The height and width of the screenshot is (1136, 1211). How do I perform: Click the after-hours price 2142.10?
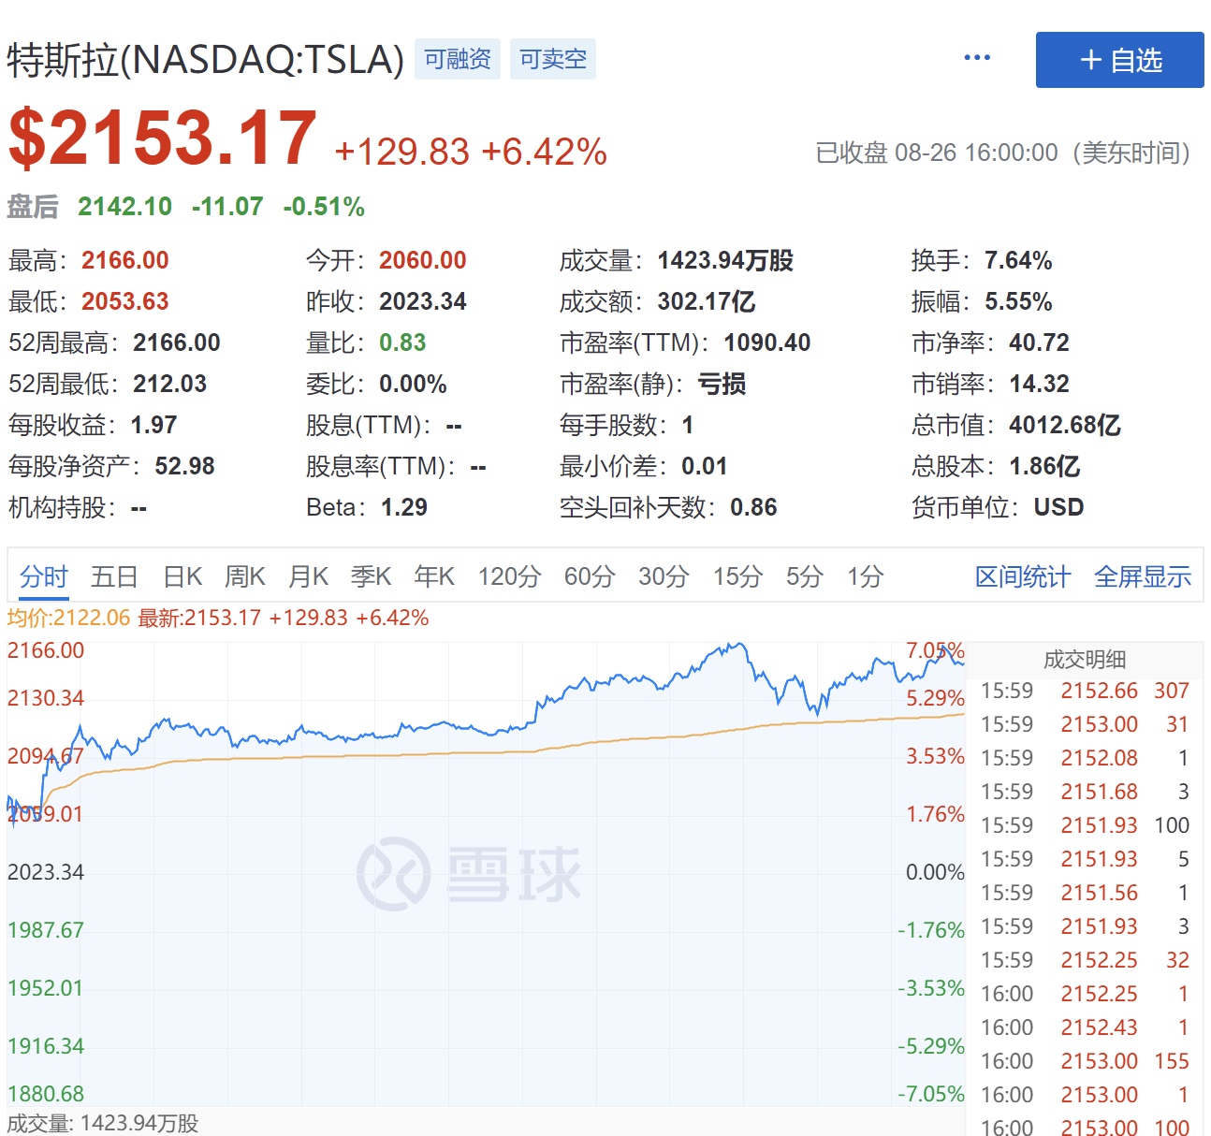(x=124, y=207)
